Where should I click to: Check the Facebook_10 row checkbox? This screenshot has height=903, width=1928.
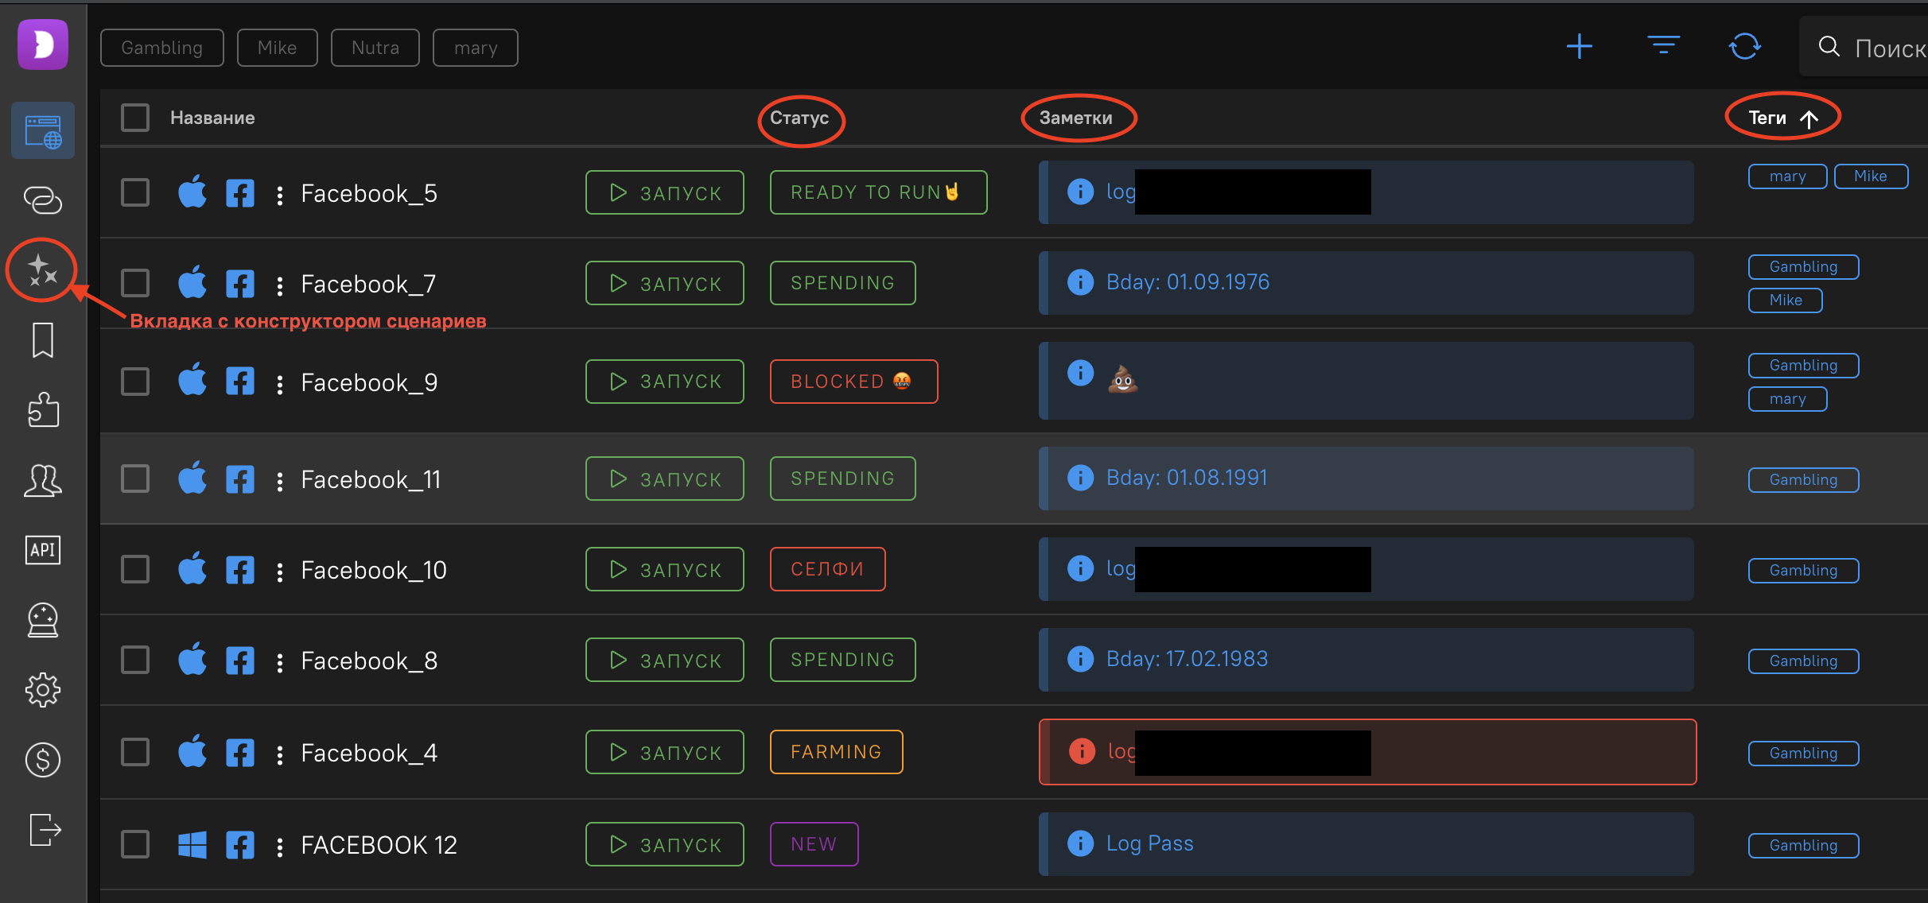pyautogui.click(x=135, y=569)
